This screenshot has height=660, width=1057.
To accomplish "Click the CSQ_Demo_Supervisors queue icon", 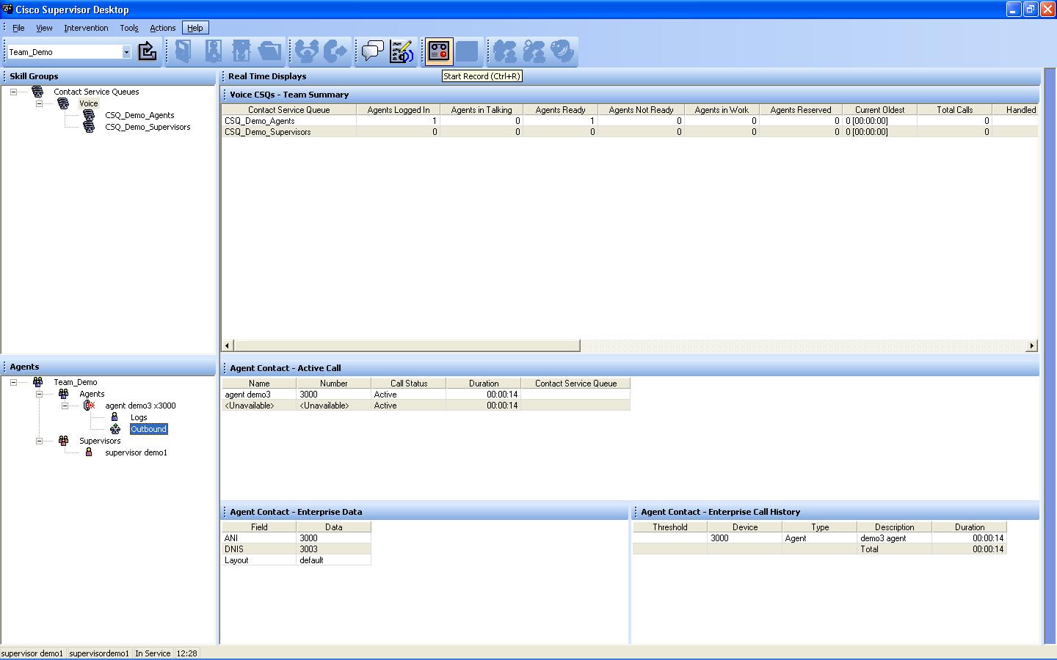I will [89, 127].
